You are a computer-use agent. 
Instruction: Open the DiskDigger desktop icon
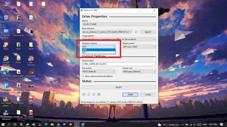pos(31,73)
